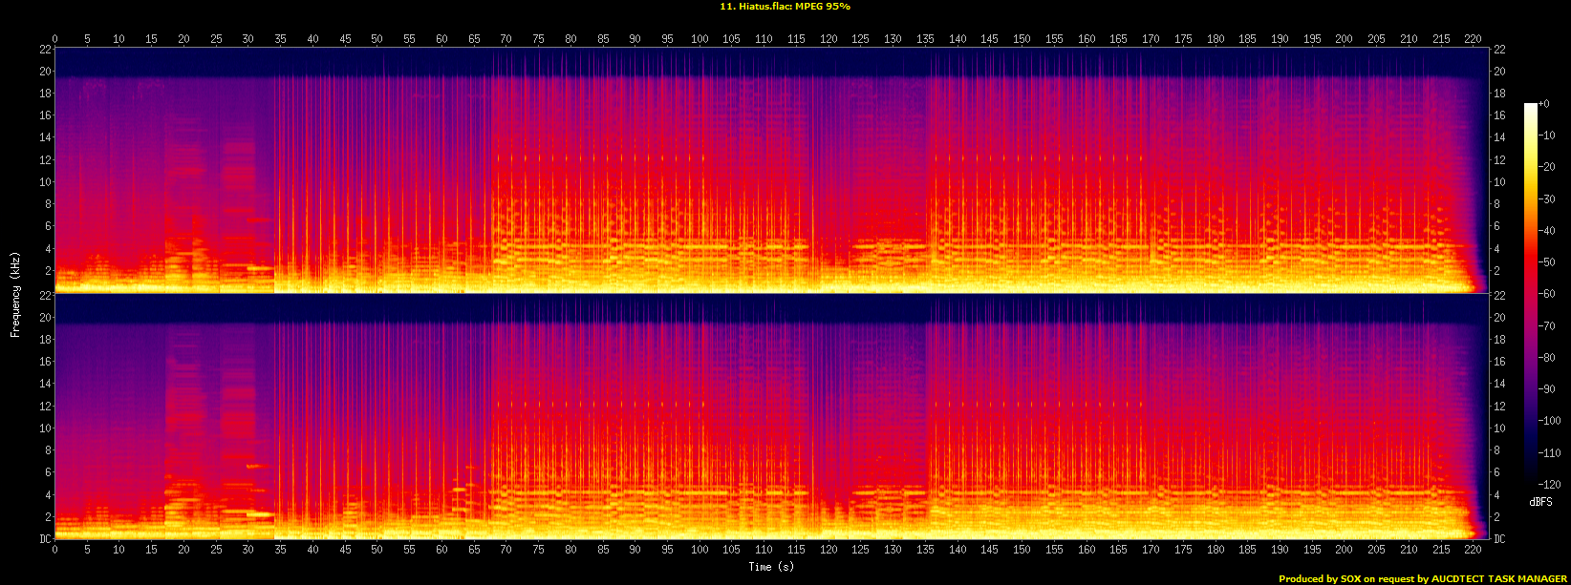
Task: Click the "16" kHz tick right of the upper channel
Action: (1500, 115)
